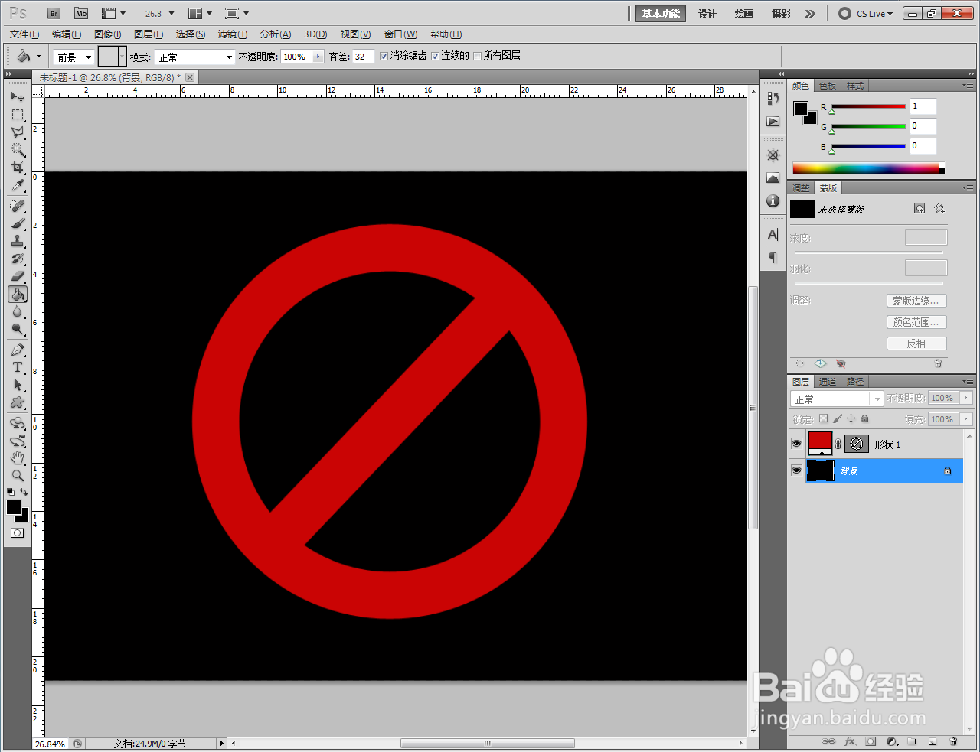Hide the 背景 layer
Image resolution: width=980 pixels, height=752 pixels.
point(797,470)
